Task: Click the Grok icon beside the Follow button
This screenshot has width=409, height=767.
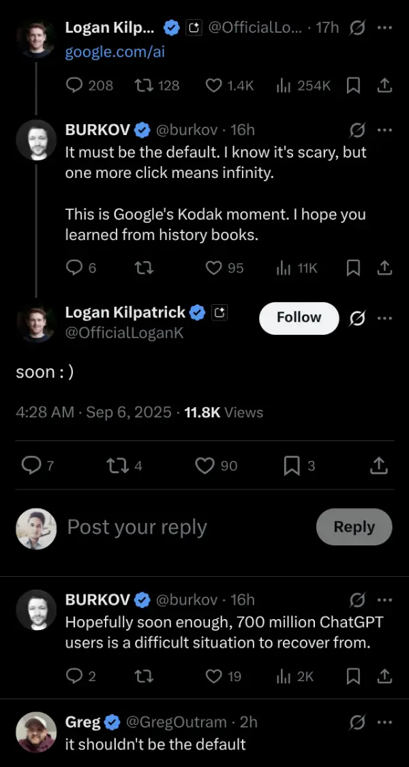Action: coord(355,318)
